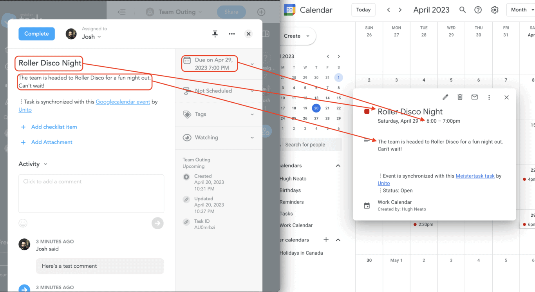The height and width of the screenshot is (292, 535).
Task: Click the Task ID link icon
Action: 186,222
